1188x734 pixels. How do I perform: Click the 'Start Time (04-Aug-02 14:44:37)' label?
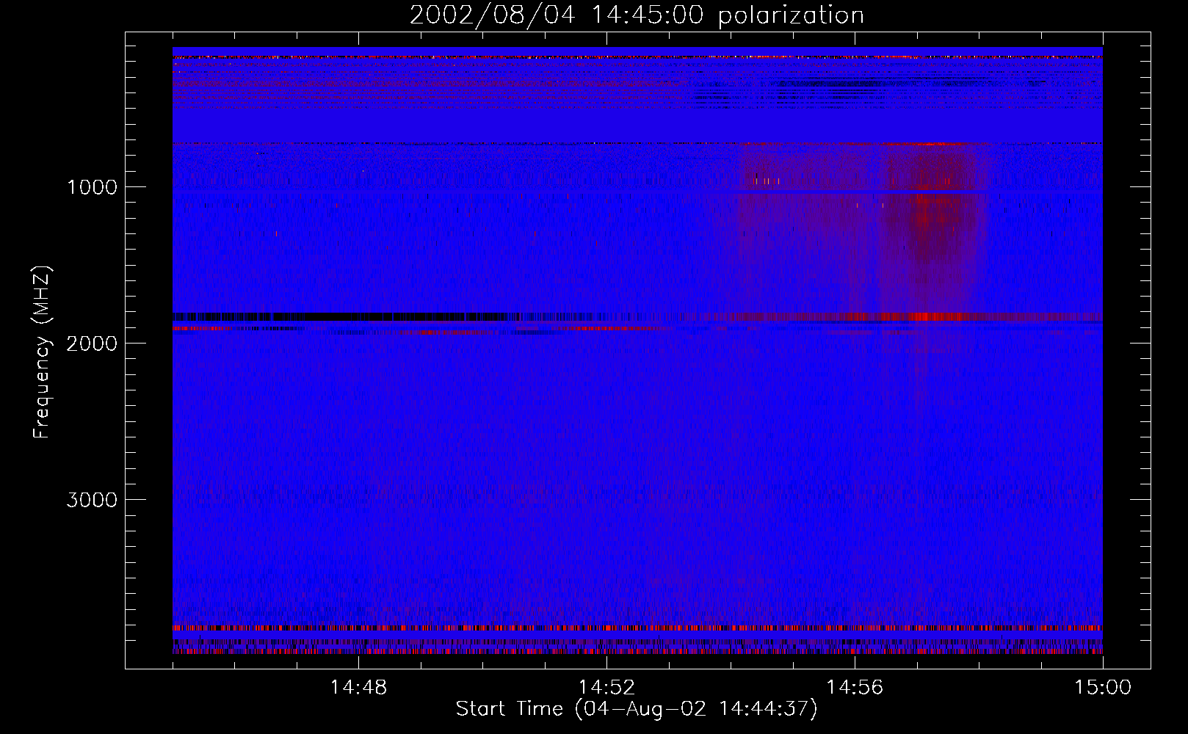pos(637,709)
